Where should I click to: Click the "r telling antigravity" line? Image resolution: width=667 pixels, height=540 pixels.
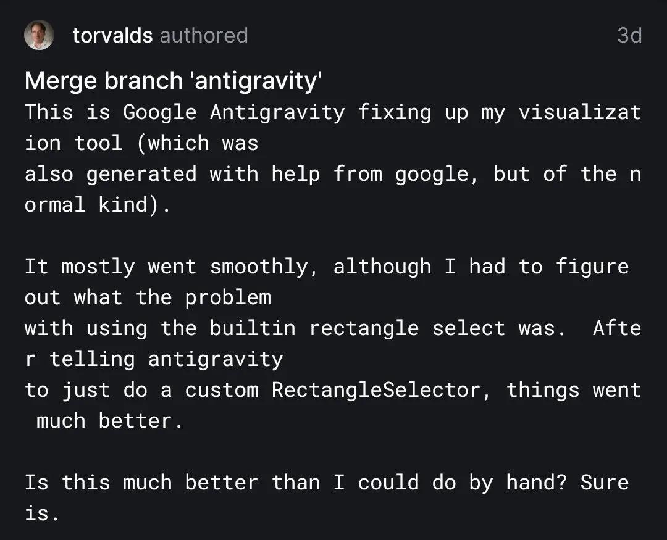(x=153, y=359)
